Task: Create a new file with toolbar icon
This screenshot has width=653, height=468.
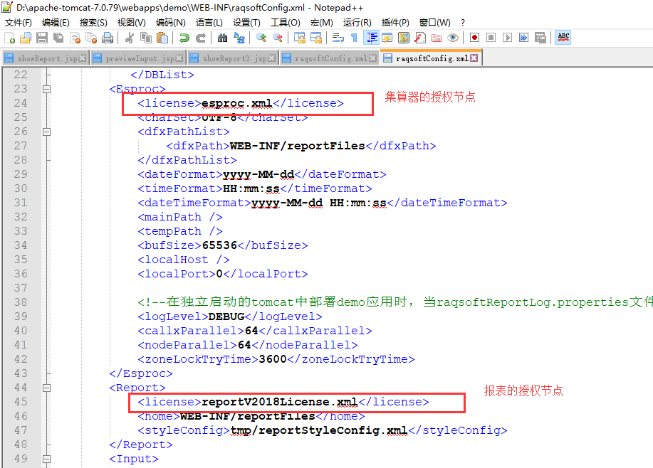Action: pos(9,38)
